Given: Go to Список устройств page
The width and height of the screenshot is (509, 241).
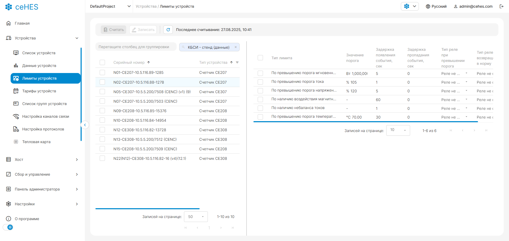Looking at the screenshot, I should click(39, 53).
